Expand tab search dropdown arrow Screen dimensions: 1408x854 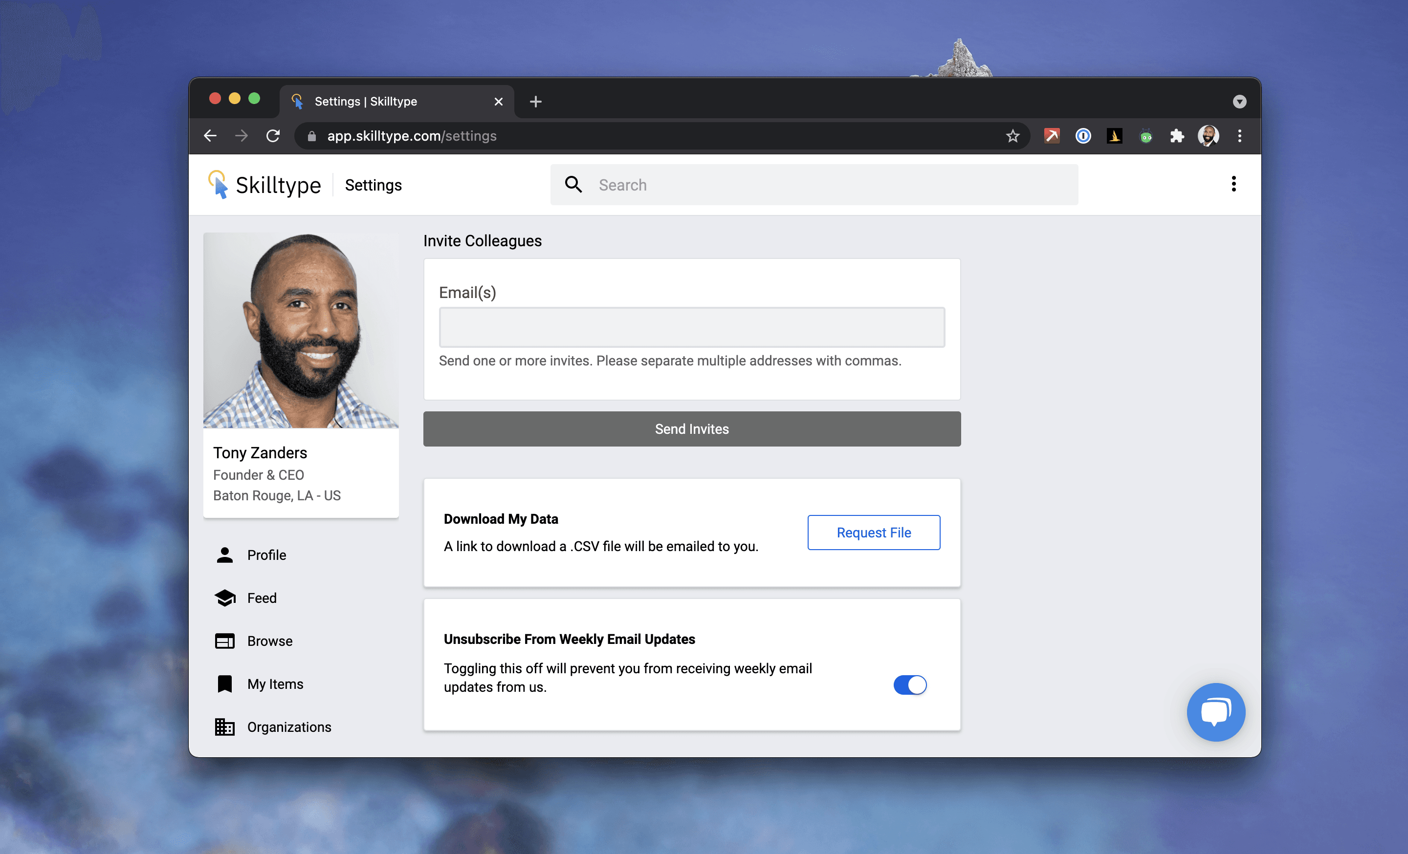(x=1239, y=102)
